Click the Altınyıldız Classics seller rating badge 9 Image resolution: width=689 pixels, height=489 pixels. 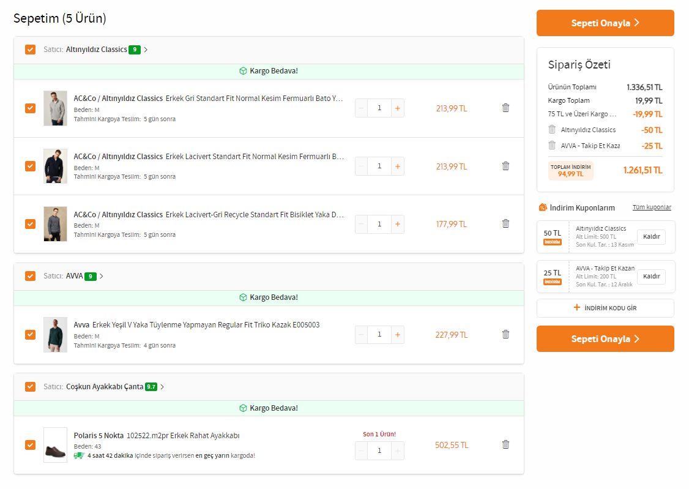click(135, 50)
